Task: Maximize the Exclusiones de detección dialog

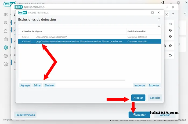Action: point(152,12)
